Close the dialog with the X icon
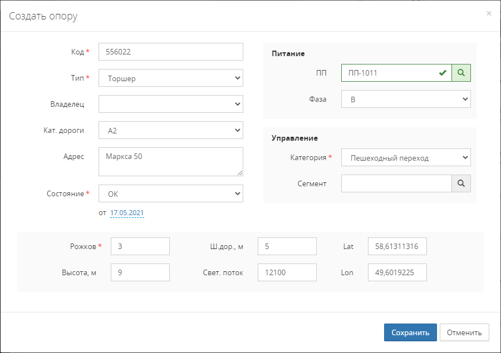 pos(489,13)
